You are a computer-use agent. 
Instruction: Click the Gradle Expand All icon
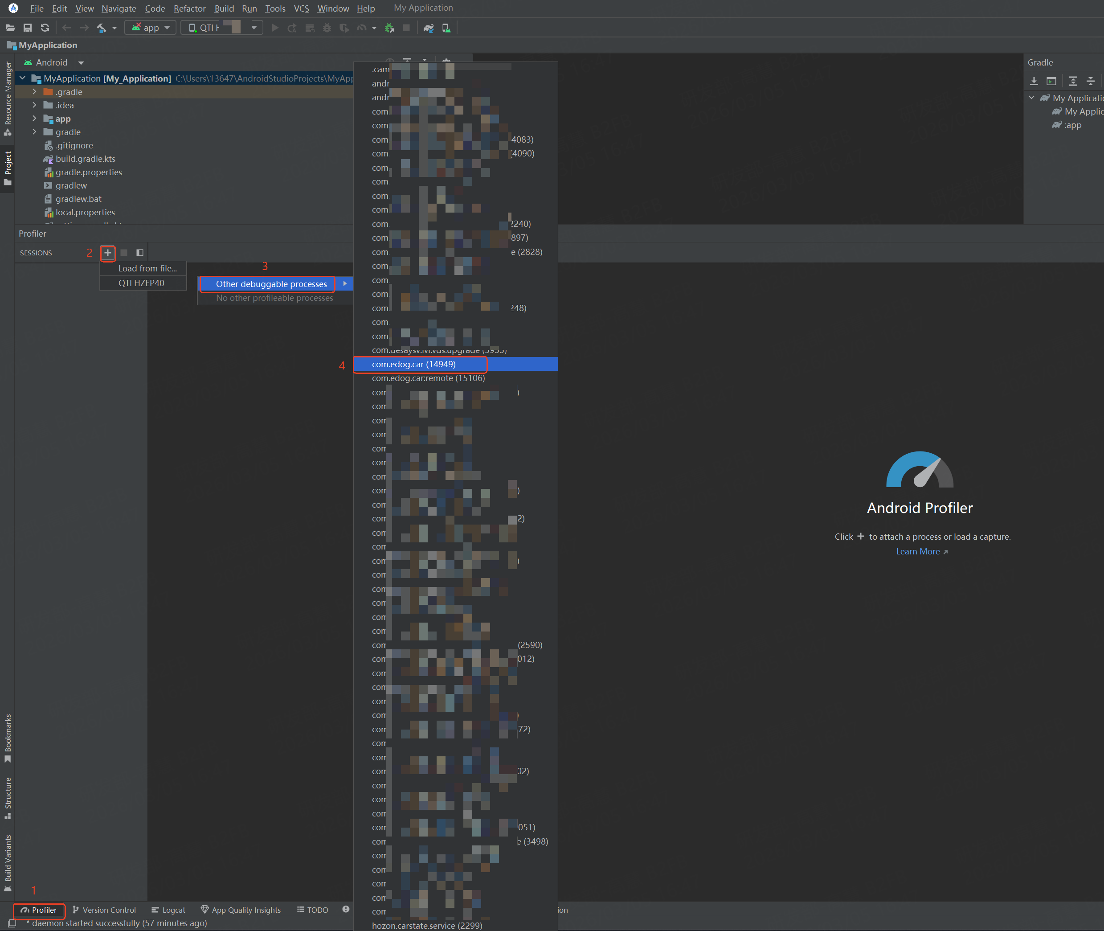1073,81
